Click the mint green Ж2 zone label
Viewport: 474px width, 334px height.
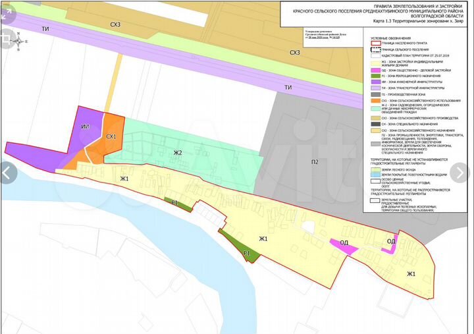(x=177, y=154)
